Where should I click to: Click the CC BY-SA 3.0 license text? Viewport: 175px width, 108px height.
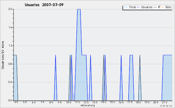166,106
